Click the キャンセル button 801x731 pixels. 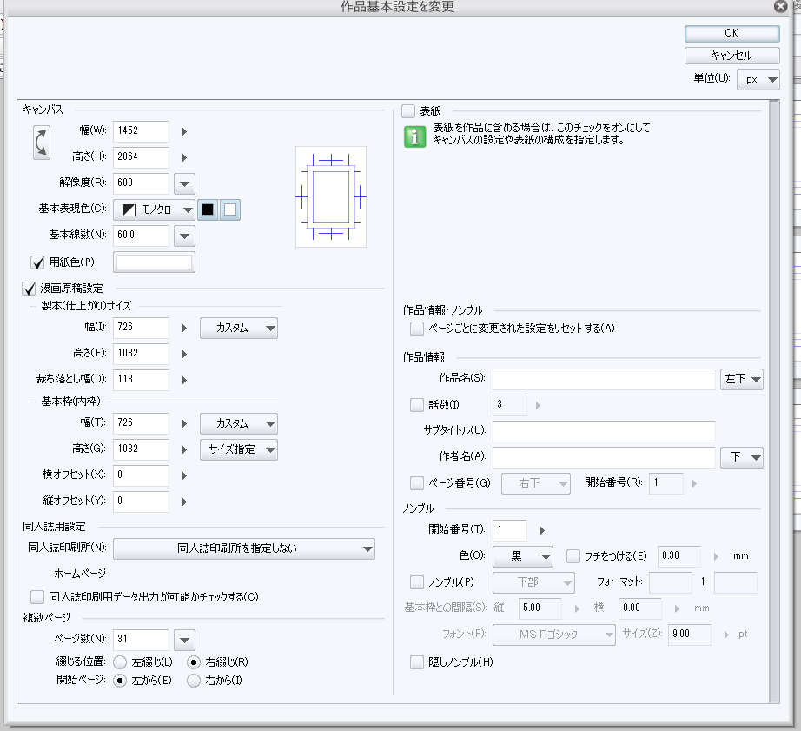pyautogui.click(x=731, y=56)
